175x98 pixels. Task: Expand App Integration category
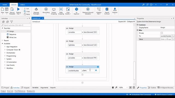[x=5, y=47]
